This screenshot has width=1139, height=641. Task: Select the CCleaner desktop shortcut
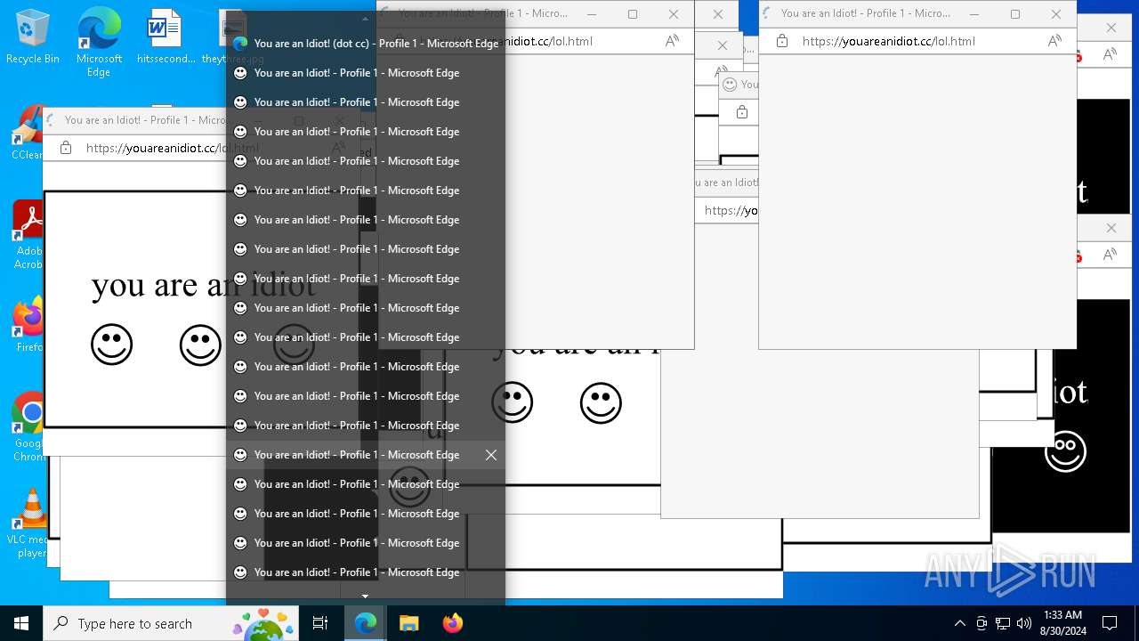(x=27, y=134)
